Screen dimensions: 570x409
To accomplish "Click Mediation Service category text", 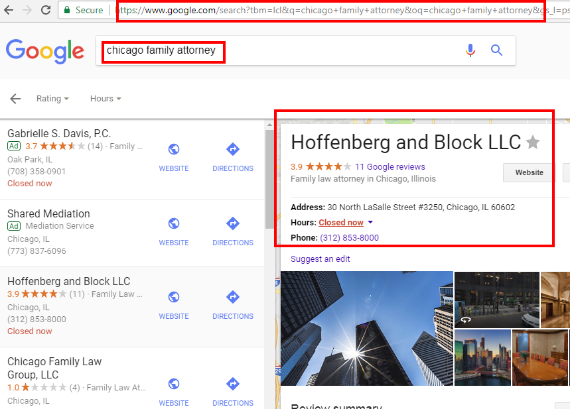I will 60,226.
